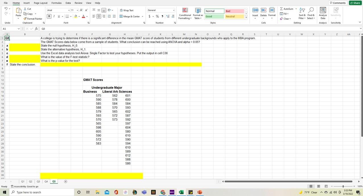
Task: Expand the Fill Color dropdown arrow
Action: click(80, 16)
